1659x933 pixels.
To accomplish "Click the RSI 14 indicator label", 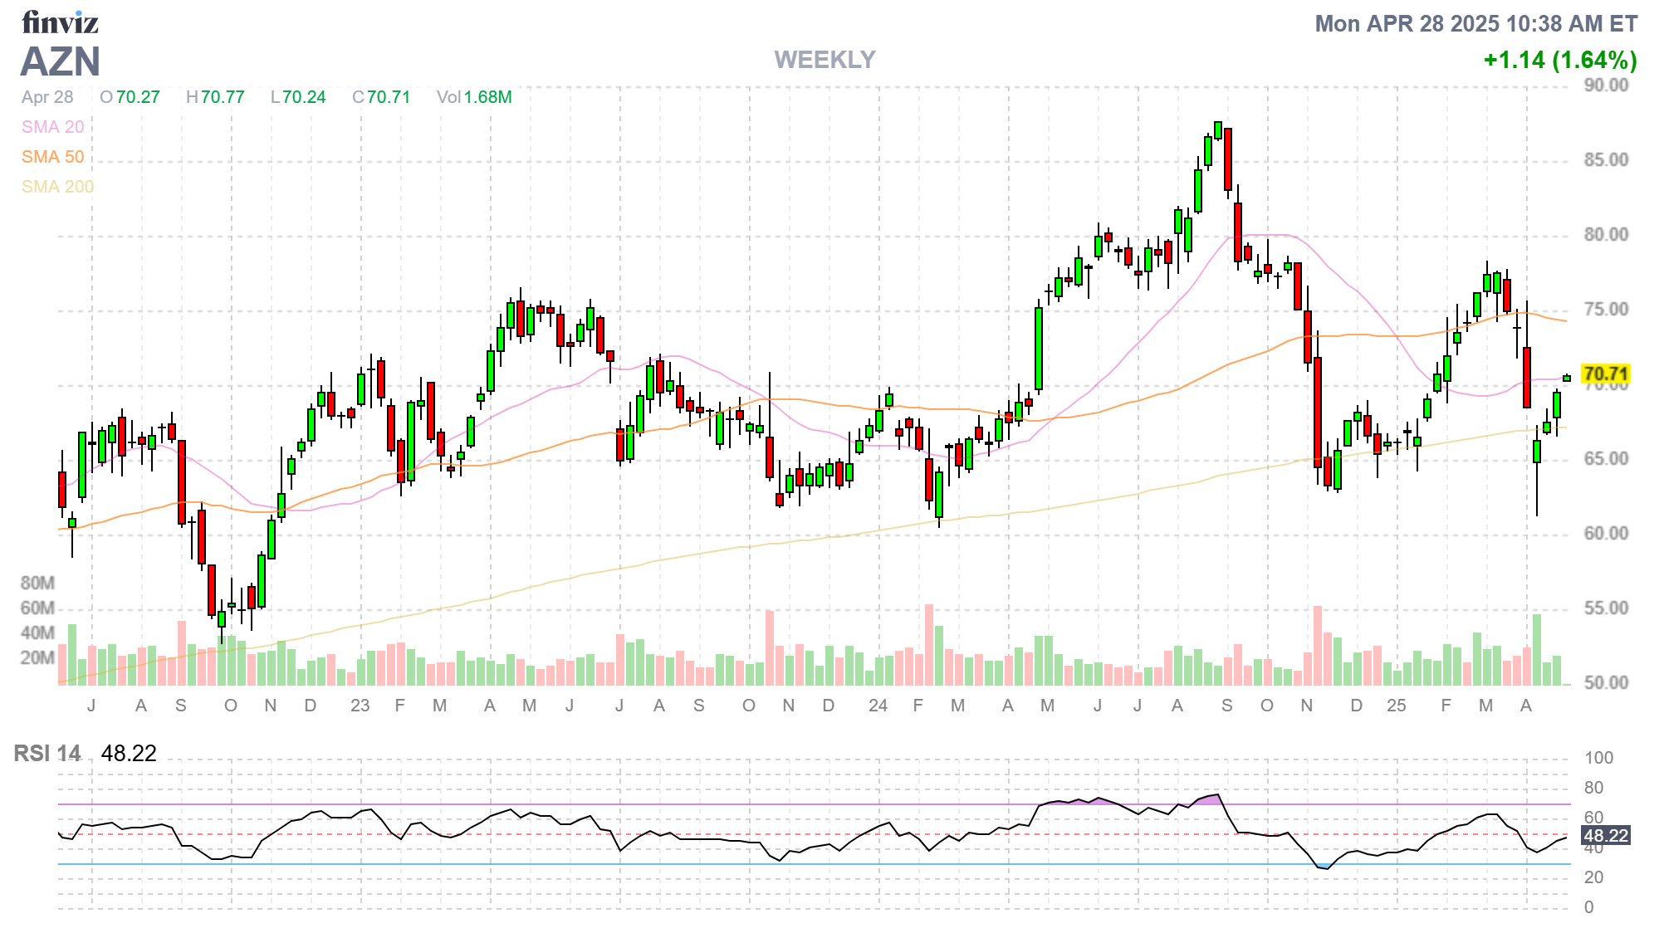I will coord(47,753).
